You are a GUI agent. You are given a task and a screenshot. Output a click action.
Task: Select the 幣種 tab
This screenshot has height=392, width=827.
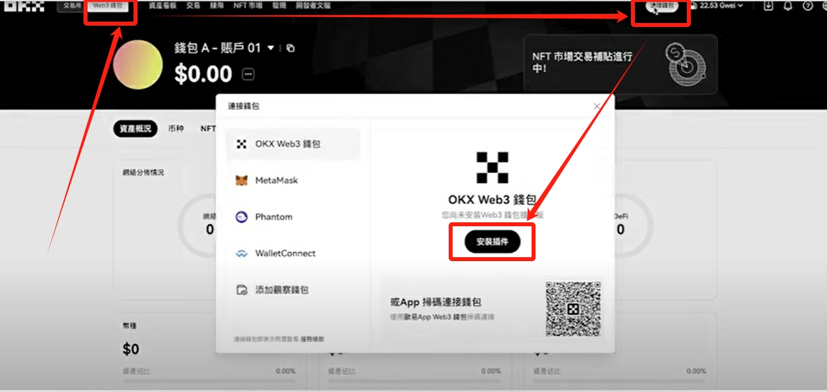click(x=176, y=129)
